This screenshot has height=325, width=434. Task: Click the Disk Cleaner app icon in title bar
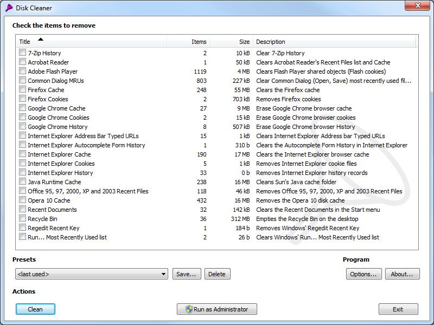pos(9,8)
